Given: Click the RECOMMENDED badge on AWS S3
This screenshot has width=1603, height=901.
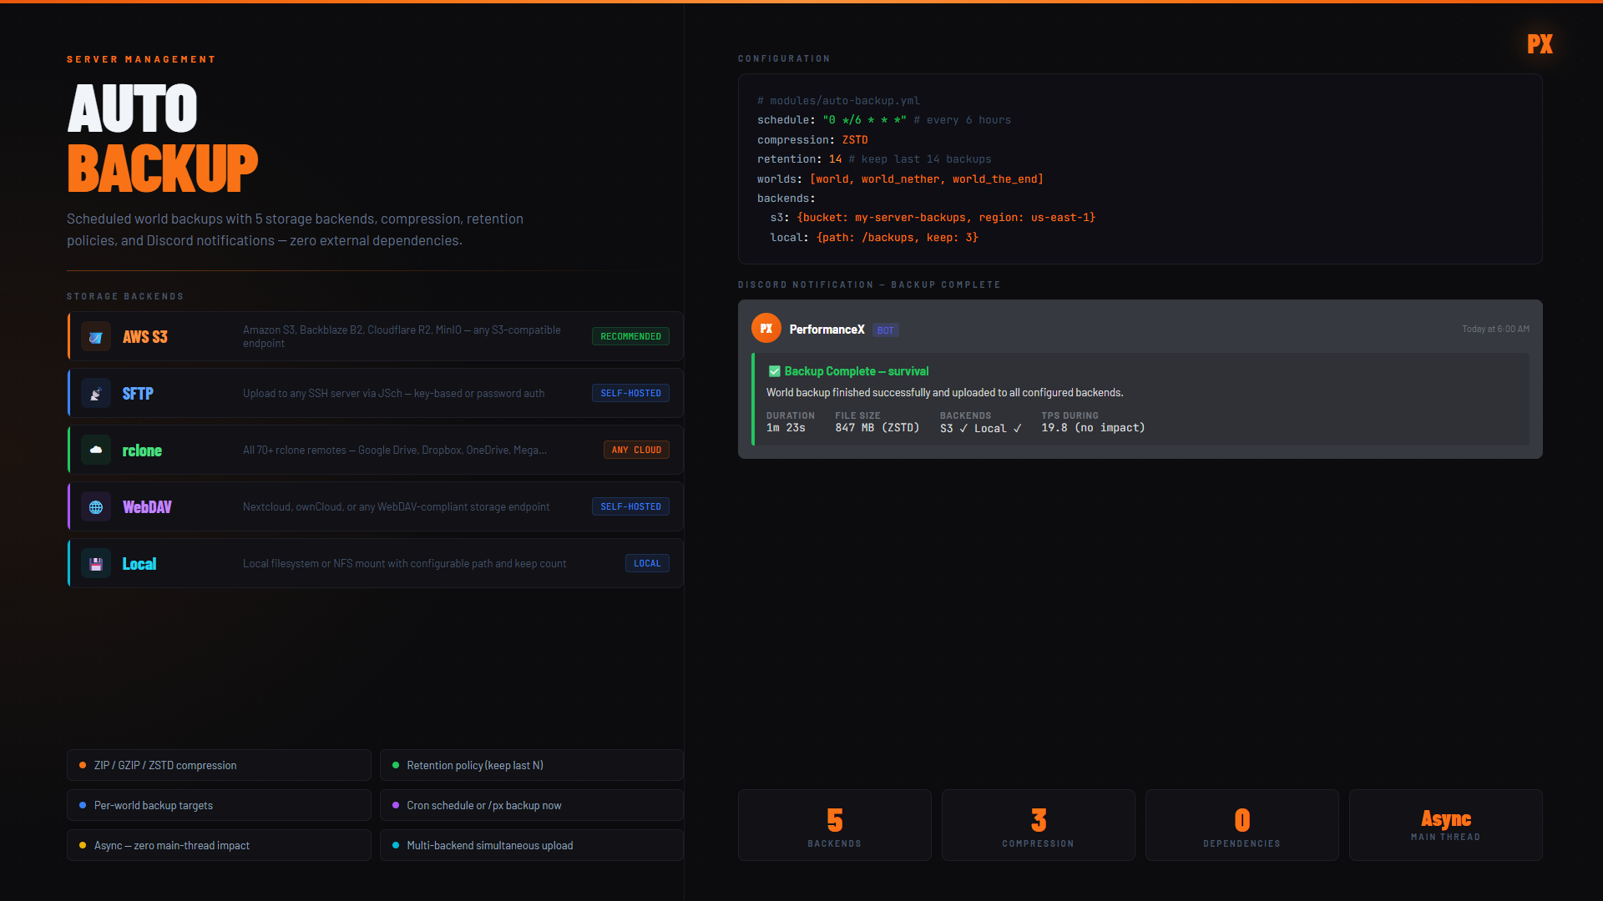Looking at the screenshot, I should [x=630, y=336].
